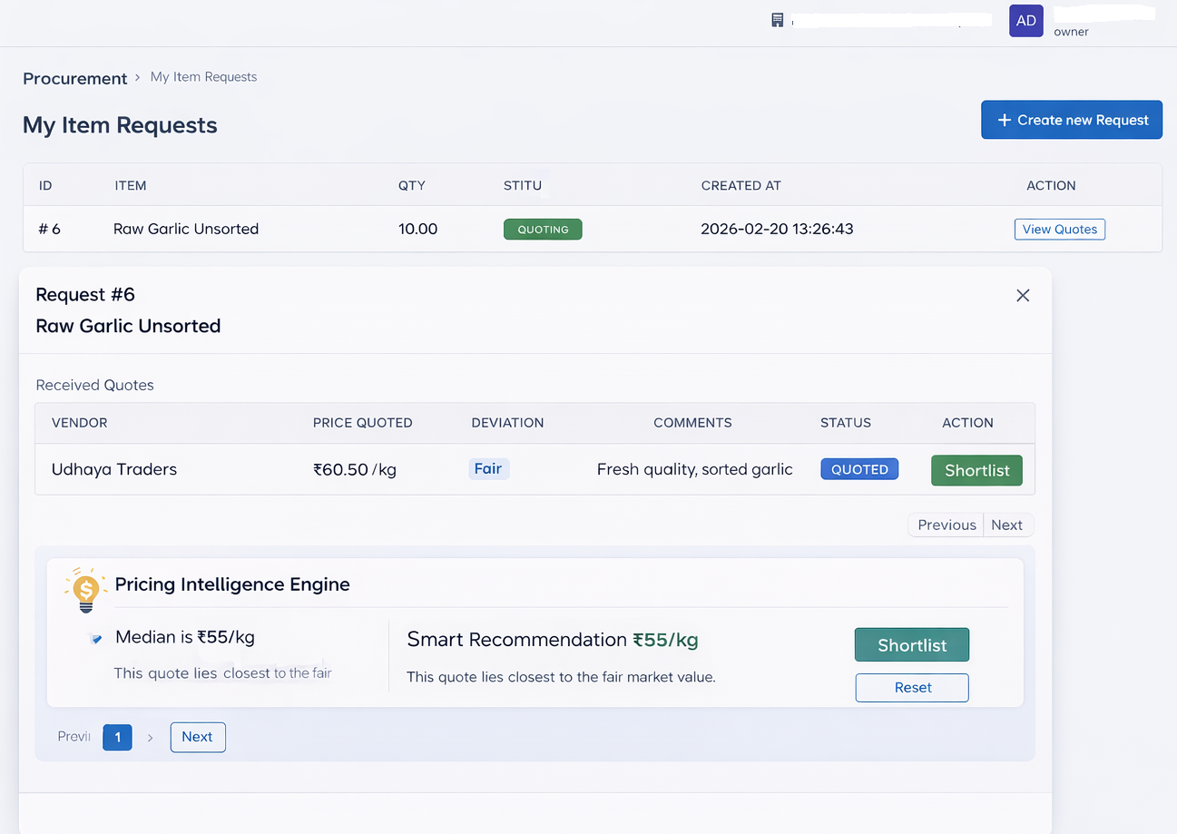Image resolution: width=1177 pixels, height=834 pixels.
Task: Open the AD profile avatar
Action: [x=1025, y=20]
